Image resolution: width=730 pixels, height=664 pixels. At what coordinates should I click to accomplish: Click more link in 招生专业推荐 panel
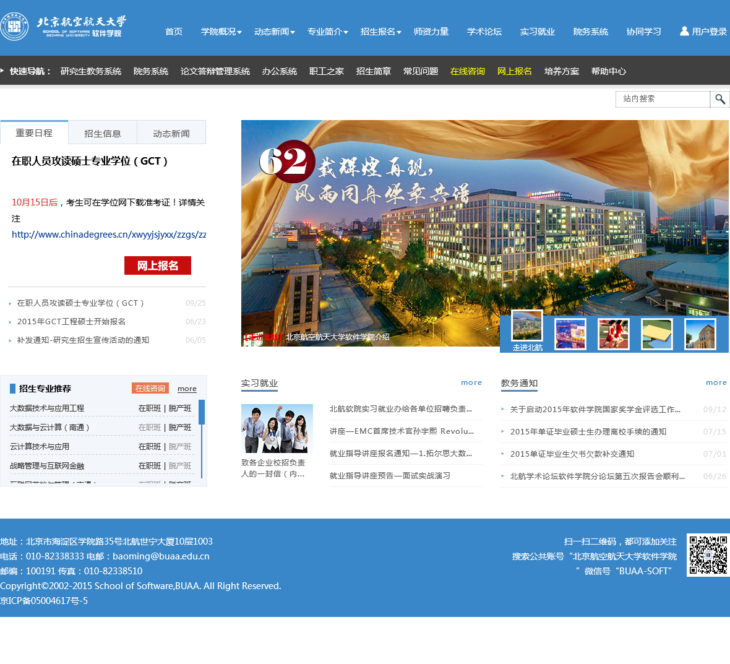coord(187,389)
